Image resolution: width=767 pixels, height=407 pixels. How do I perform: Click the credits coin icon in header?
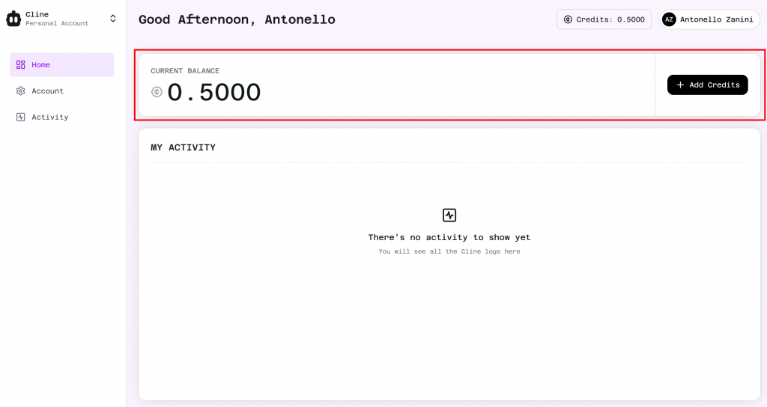(568, 19)
